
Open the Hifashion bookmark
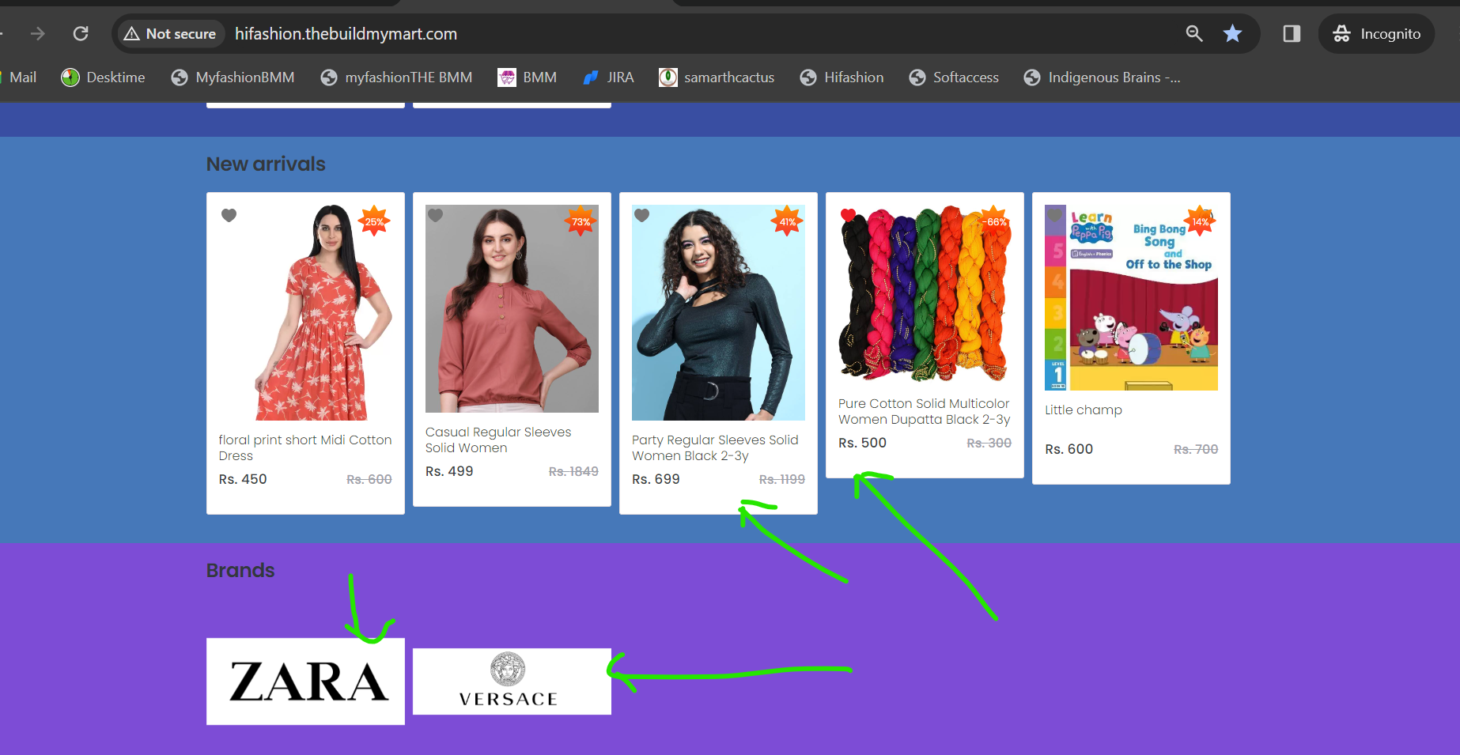842,77
